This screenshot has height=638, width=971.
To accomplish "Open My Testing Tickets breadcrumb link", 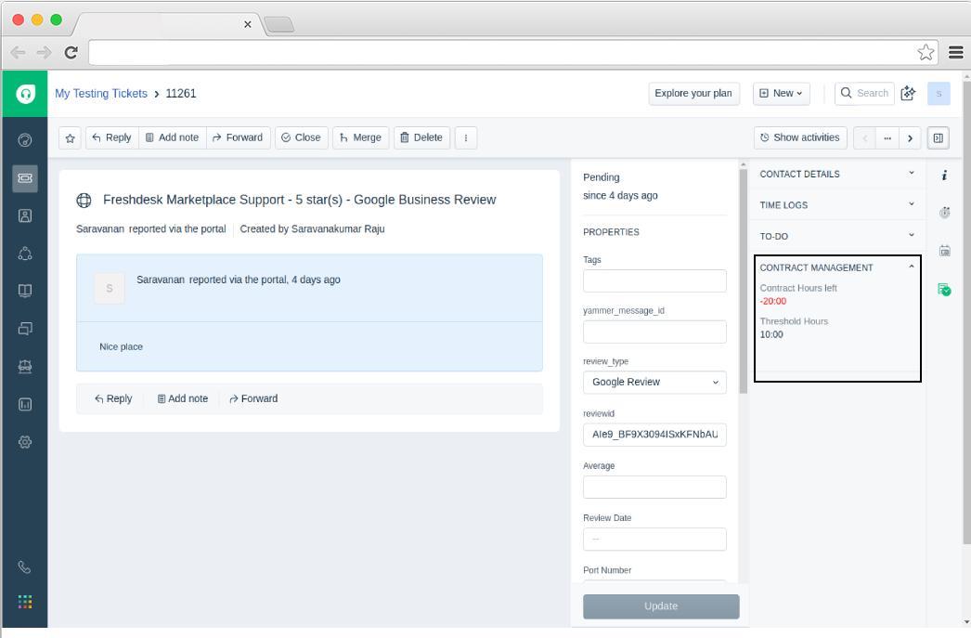I will pyautogui.click(x=101, y=94).
